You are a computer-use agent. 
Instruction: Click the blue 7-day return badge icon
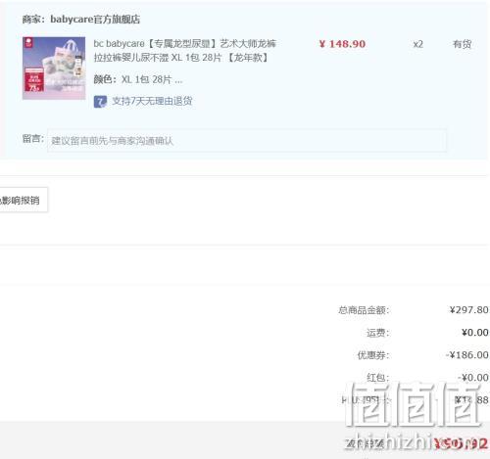pyautogui.click(x=100, y=102)
